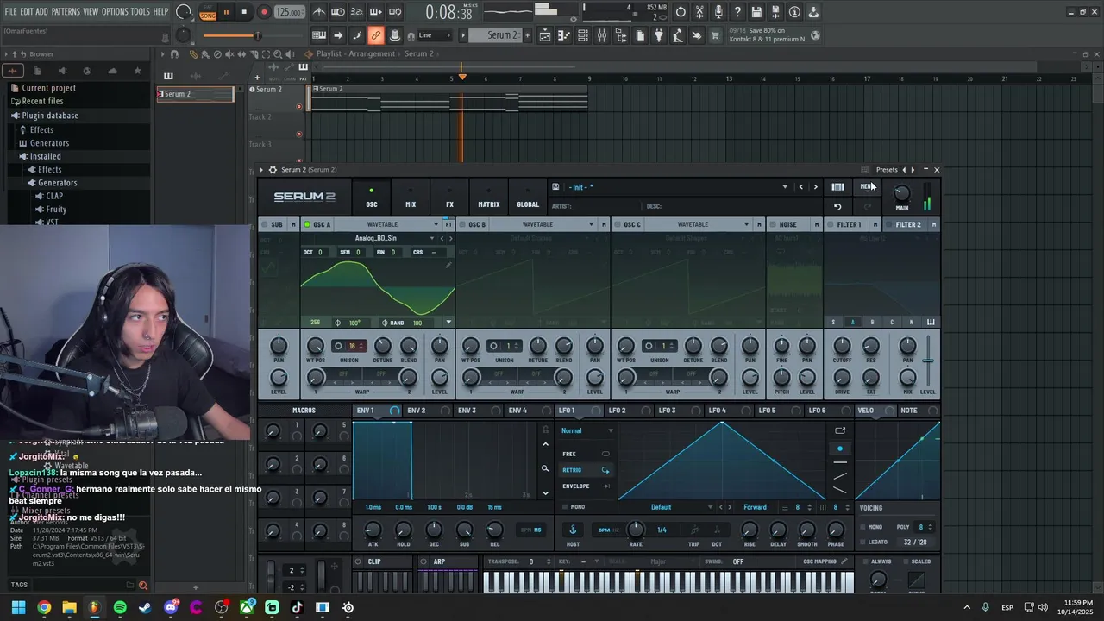Enable the ARP power toggle
This screenshot has width=1104, height=621.
tap(424, 561)
